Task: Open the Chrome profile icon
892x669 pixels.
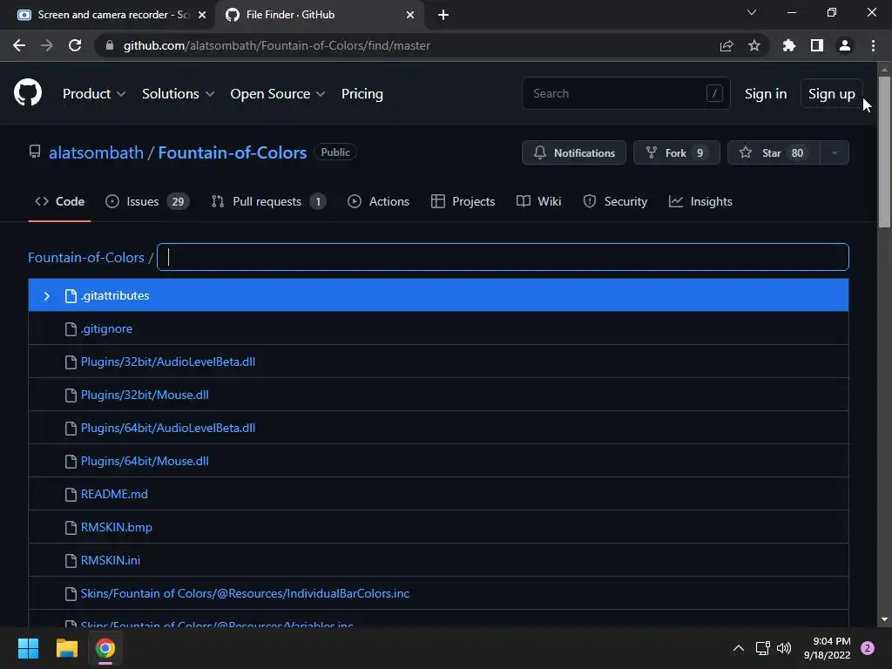Action: 845,45
